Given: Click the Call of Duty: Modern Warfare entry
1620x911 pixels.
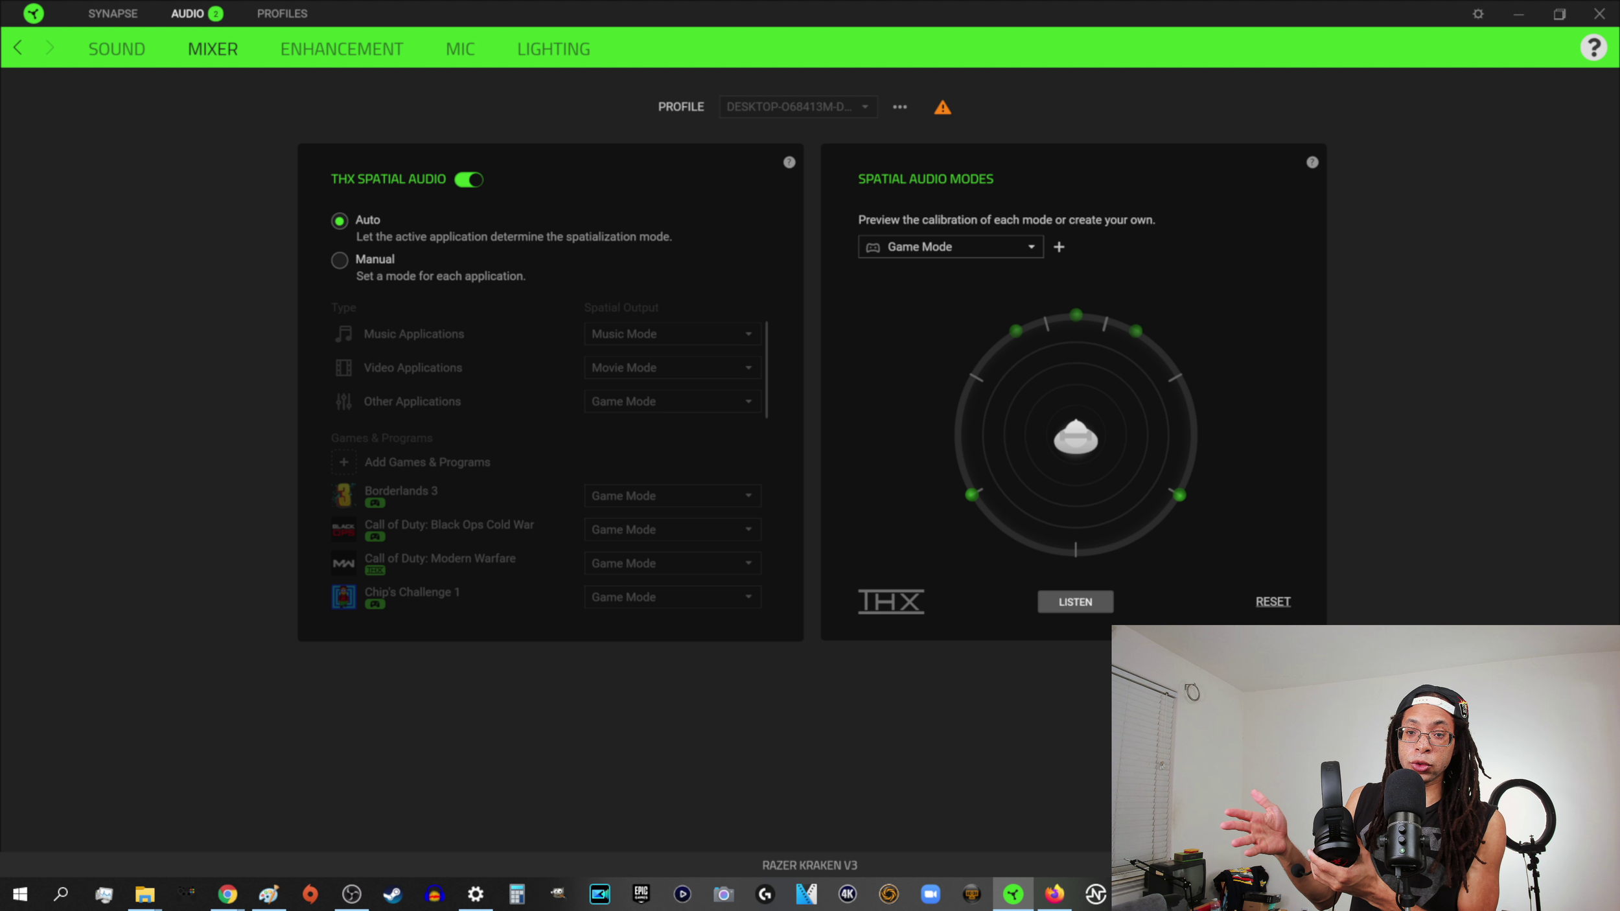Looking at the screenshot, I should [x=440, y=558].
